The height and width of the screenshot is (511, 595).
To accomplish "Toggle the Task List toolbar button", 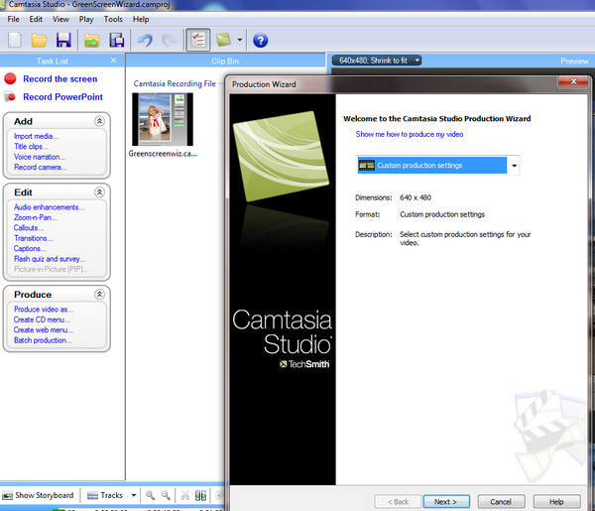I will point(197,40).
